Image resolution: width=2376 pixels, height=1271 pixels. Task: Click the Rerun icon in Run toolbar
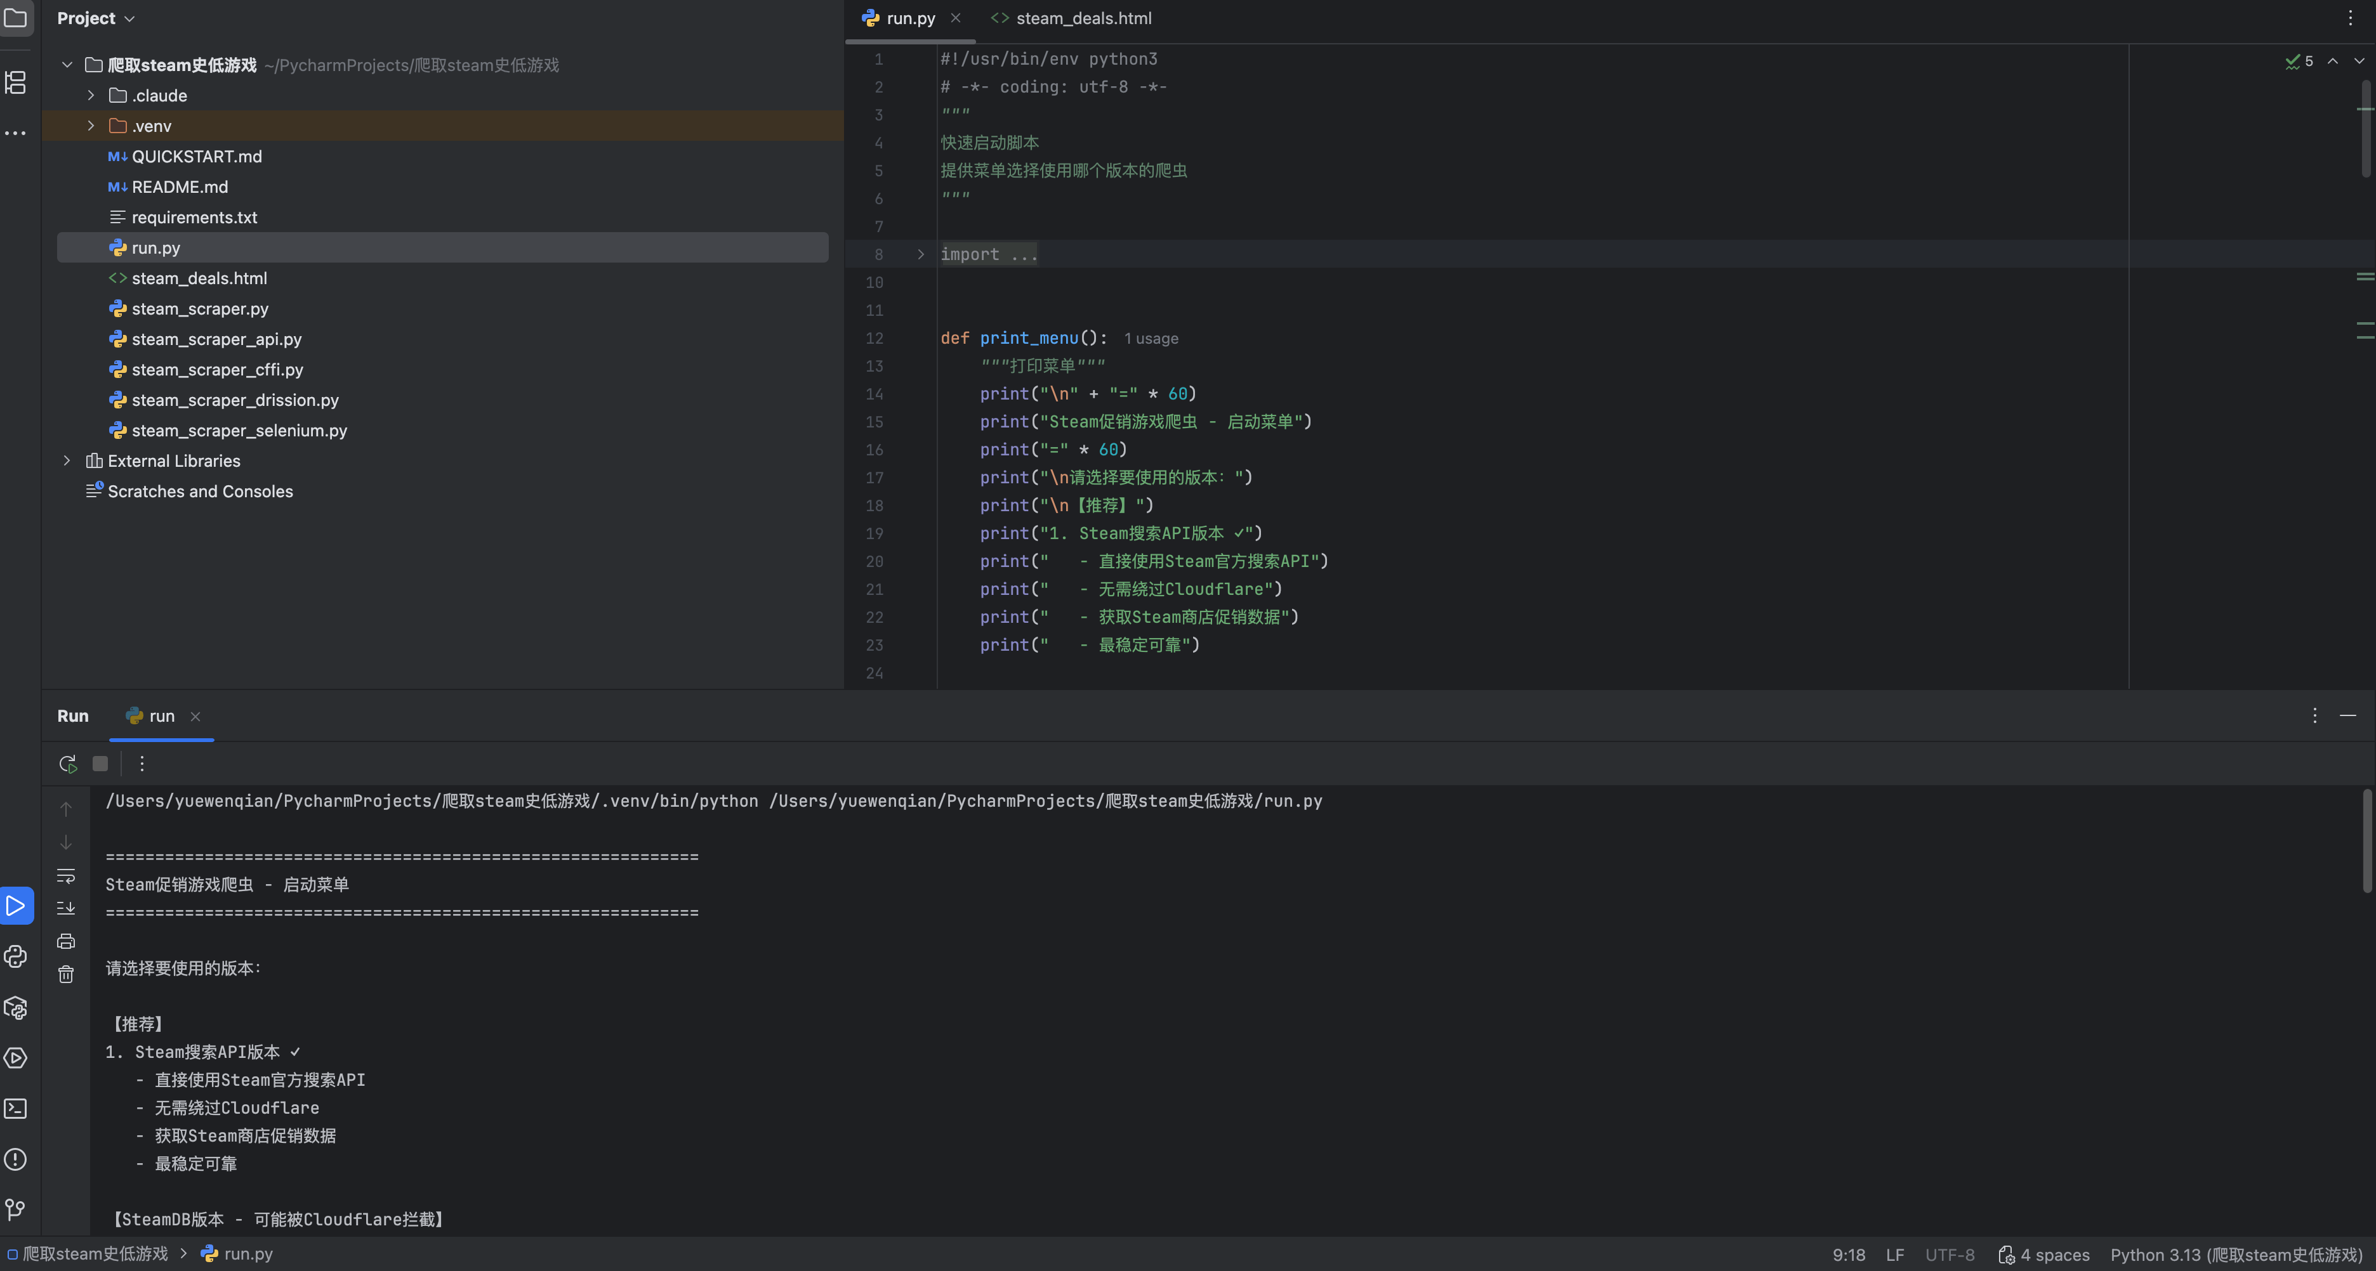tap(67, 763)
